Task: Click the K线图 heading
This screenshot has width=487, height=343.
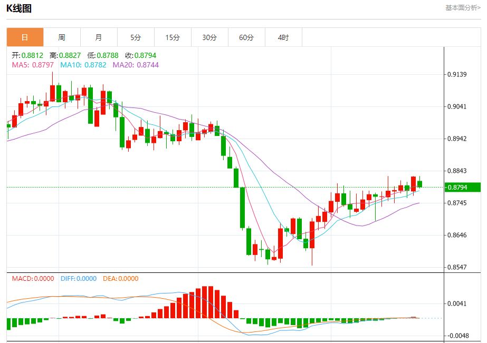Action: [x=19, y=8]
